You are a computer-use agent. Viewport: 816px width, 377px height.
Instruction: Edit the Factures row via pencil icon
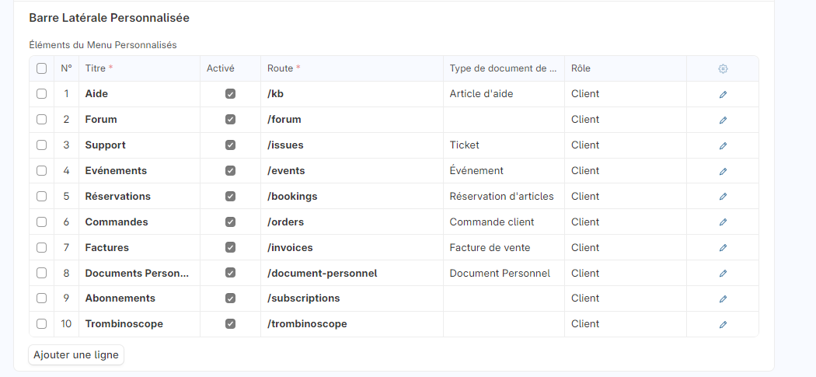coord(723,248)
